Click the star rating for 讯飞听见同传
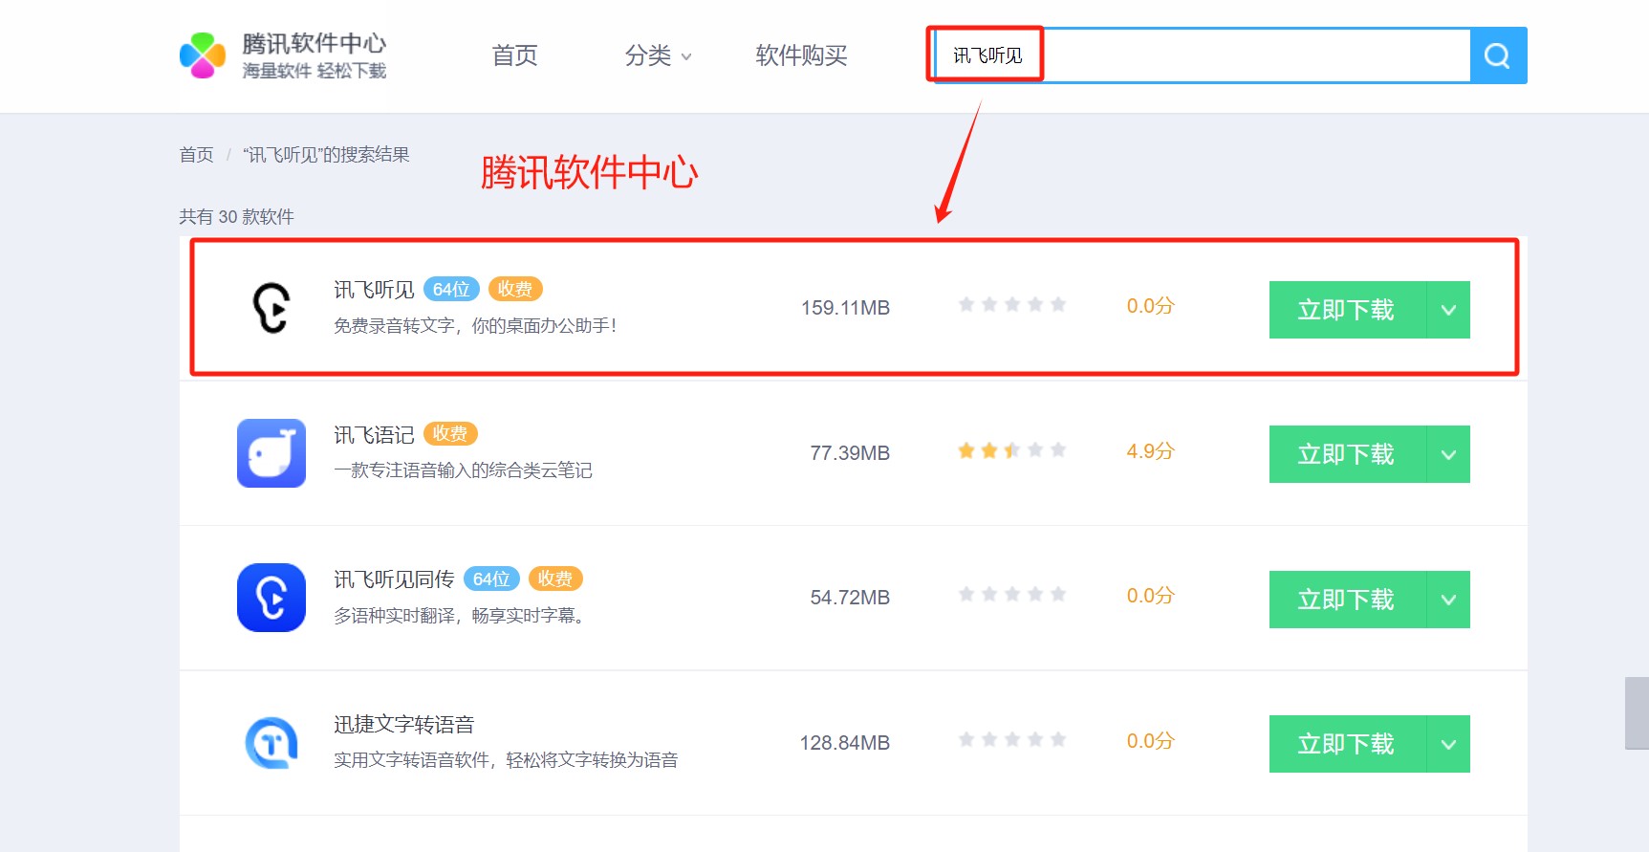 (1012, 595)
